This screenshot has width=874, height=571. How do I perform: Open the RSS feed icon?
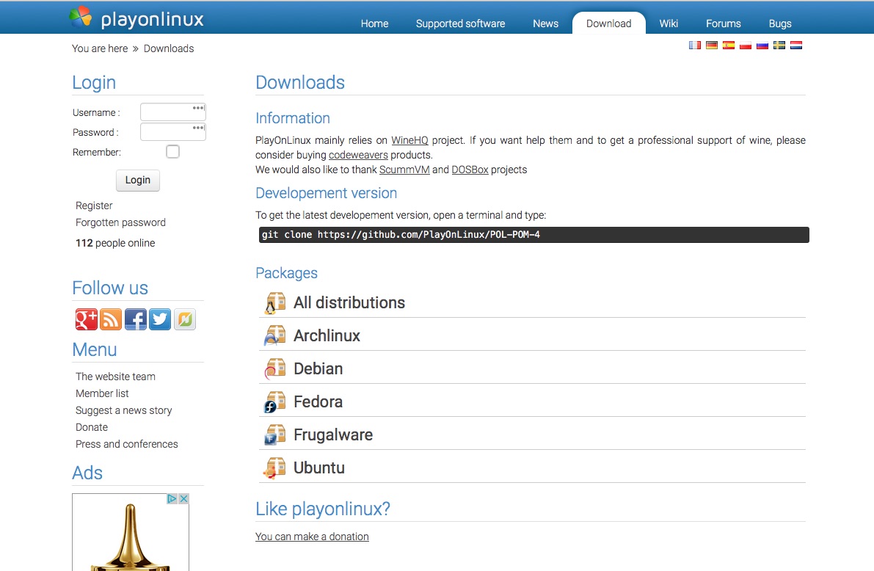(111, 319)
